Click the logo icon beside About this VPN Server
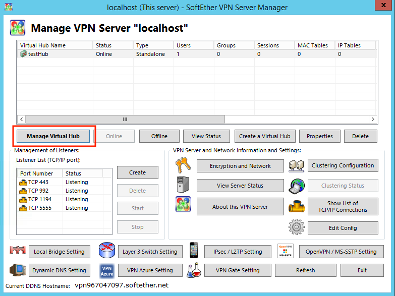Viewport: 395px width, 296px height. tap(183, 204)
